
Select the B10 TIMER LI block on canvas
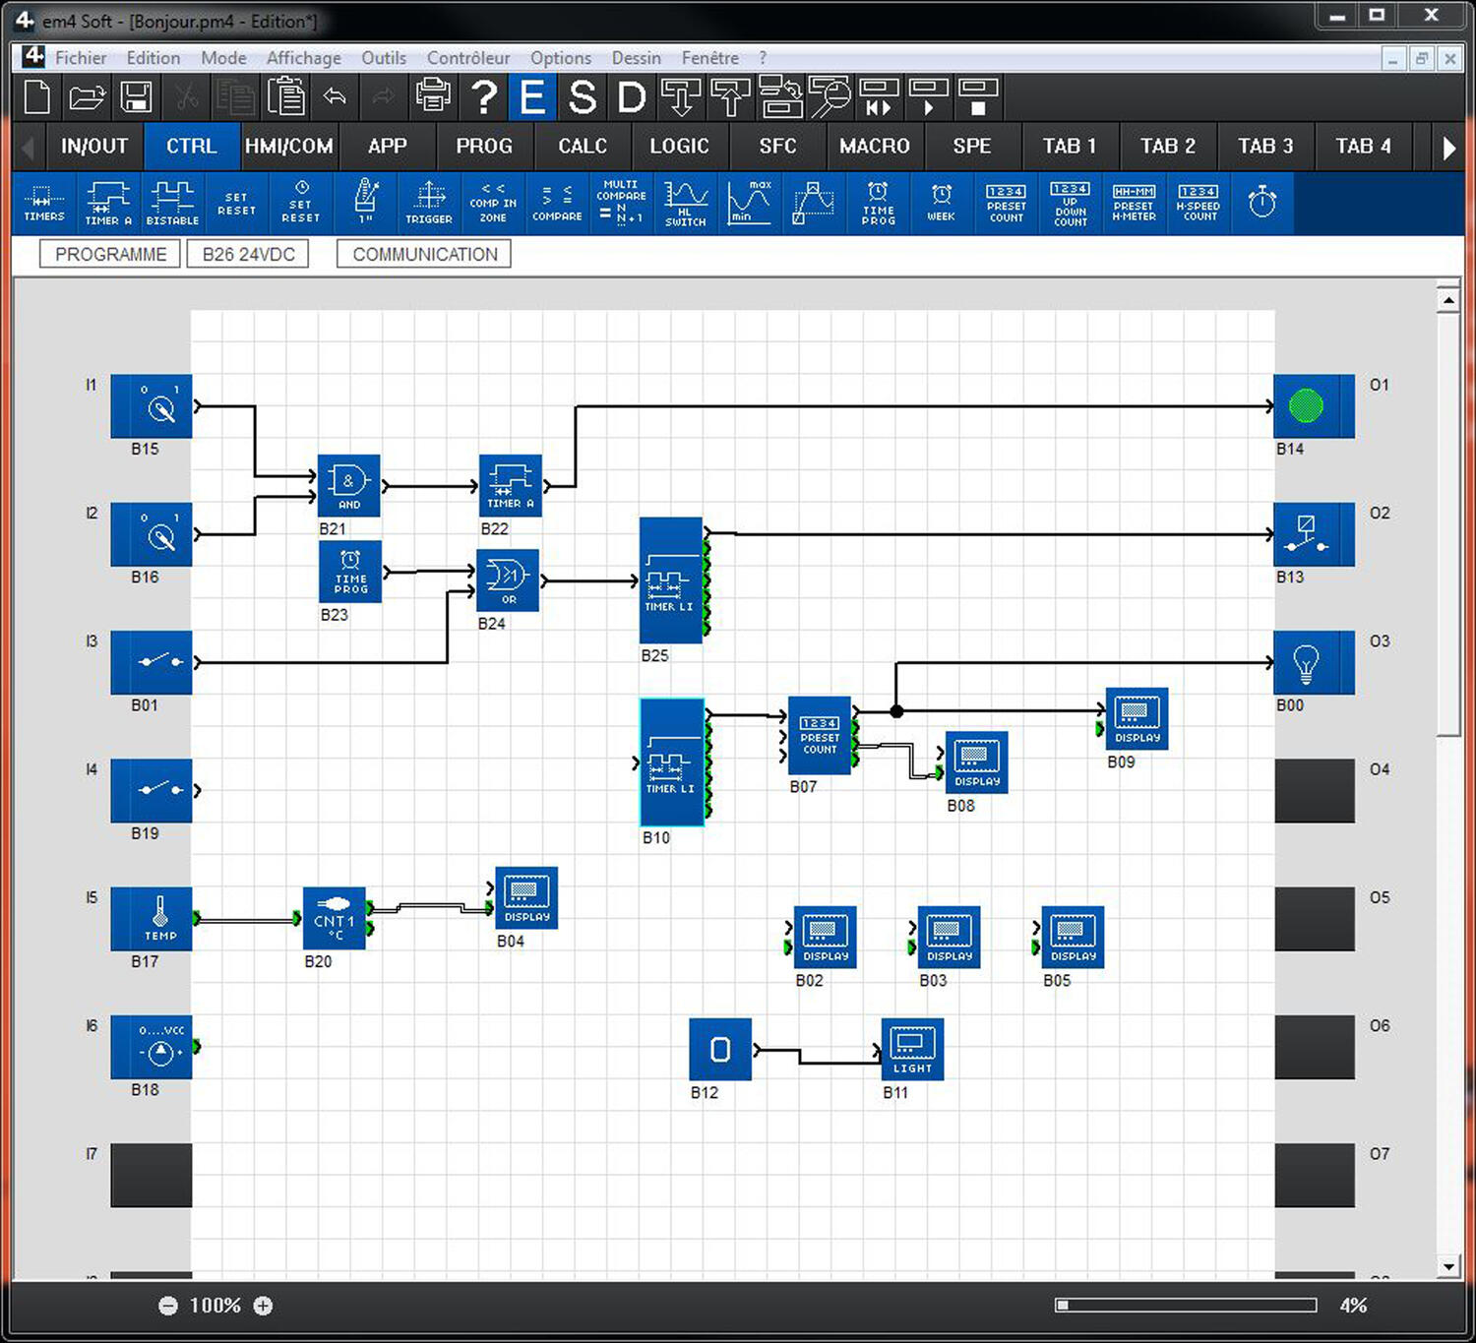[x=671, y=763]
